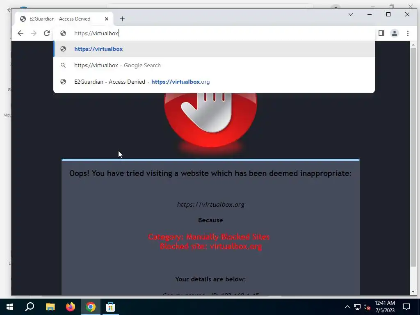The image size is (420, 315).
Task: Click inside the address bar text field
Action: (x=214, y=33)
